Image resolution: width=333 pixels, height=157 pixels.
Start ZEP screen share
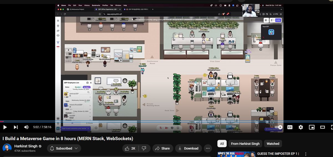[172, 128]
